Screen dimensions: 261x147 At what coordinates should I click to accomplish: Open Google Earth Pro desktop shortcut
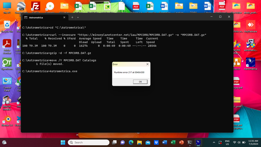(21, 8)
